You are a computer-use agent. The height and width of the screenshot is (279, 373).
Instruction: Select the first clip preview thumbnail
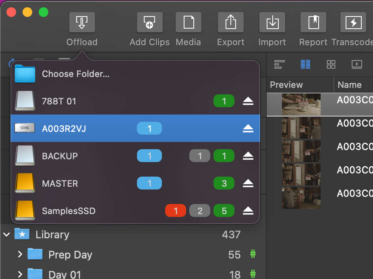(301, 104)
